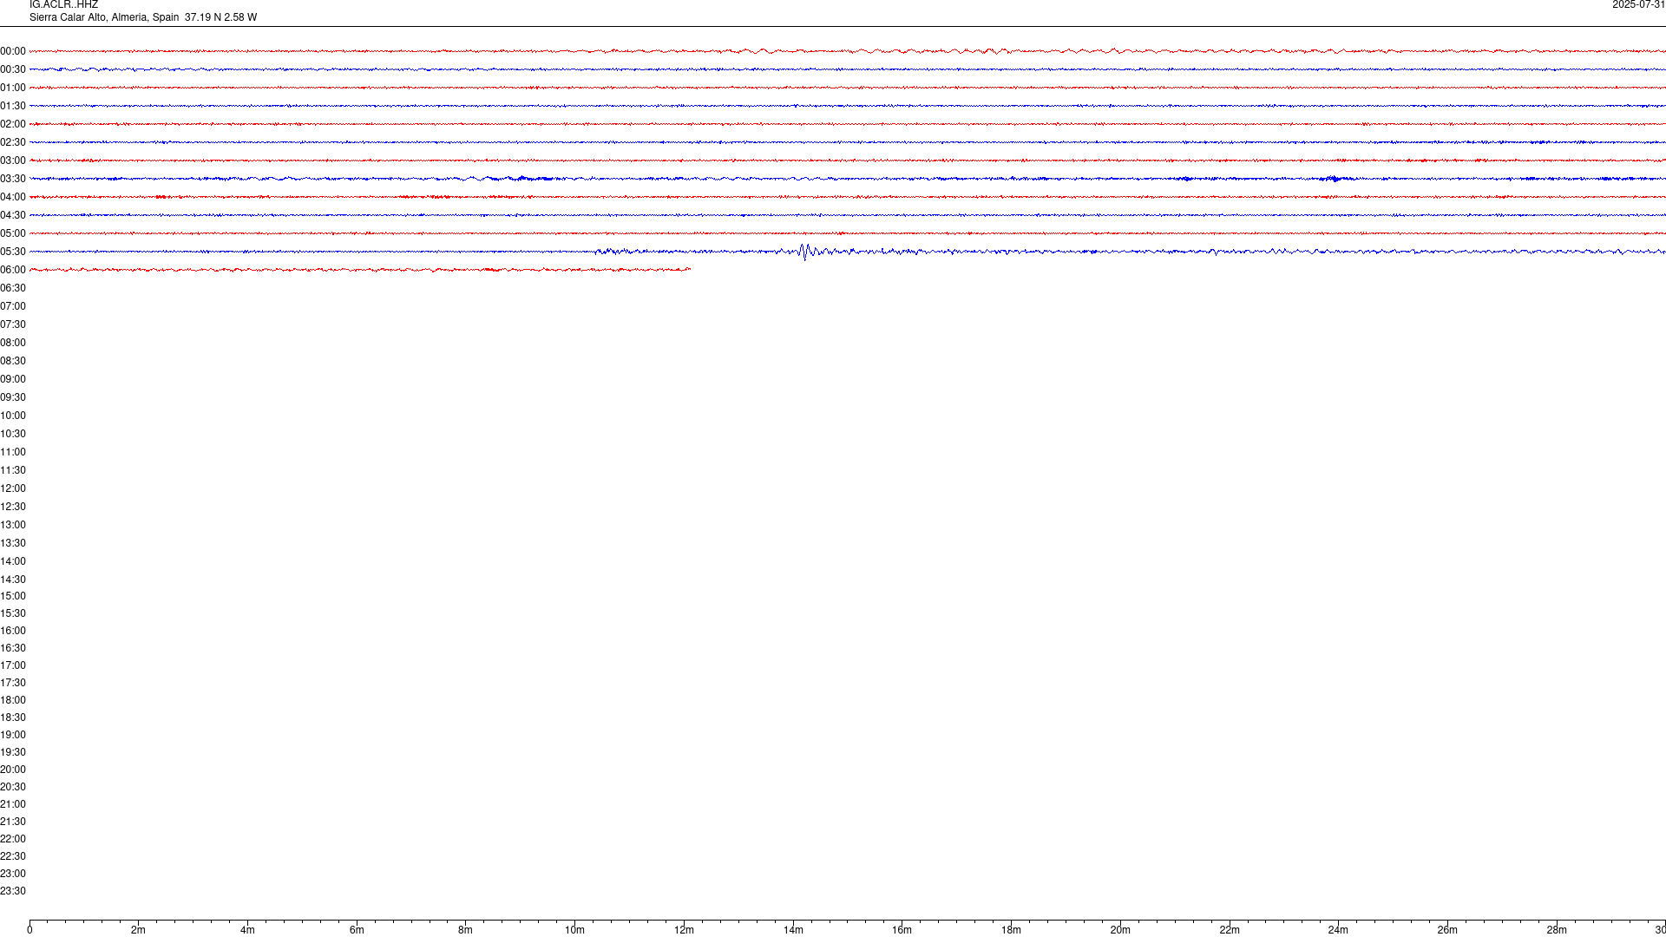The image size is (1666, 937).
Task: Click the 00:00 row time label
Action: coord(13,51)
